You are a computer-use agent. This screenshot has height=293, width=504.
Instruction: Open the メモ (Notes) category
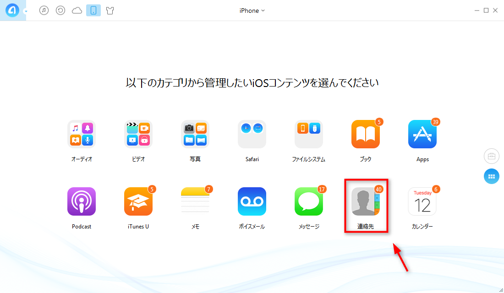195,201
